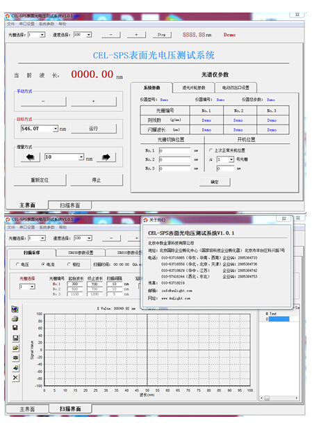
Task: Open the 546.07 target wavelength dropdown
Action: pyautogui.click(x=56, y=129)
